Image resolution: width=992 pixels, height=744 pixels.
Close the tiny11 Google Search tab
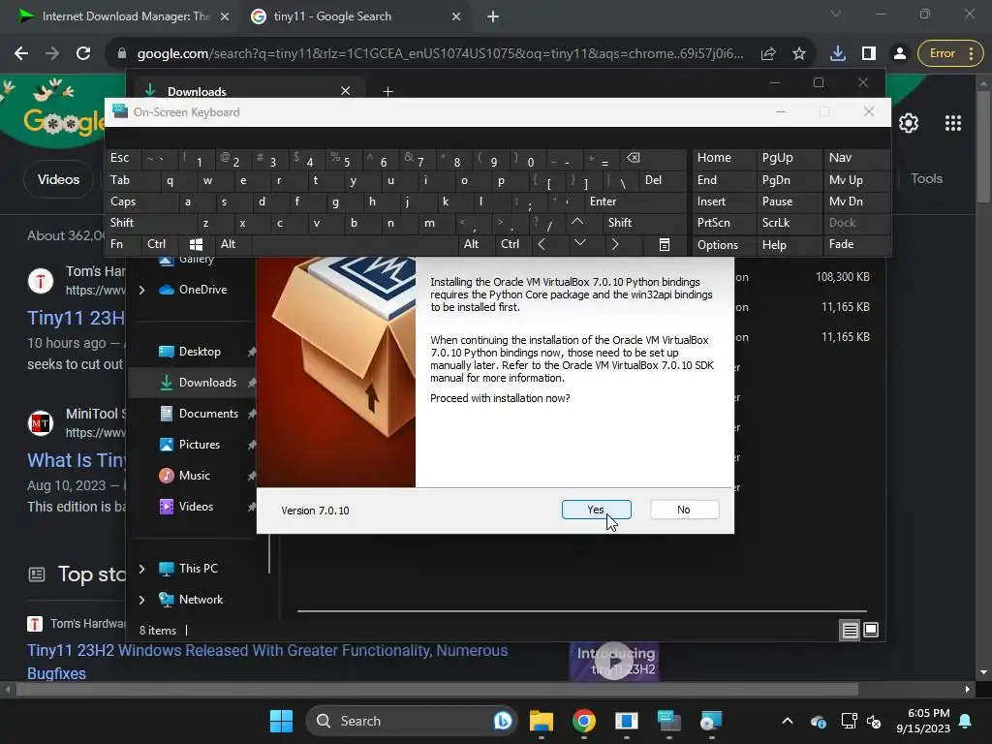coord(456,17)
